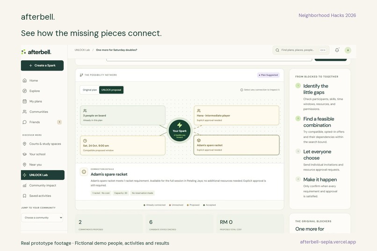This screenshot has height=251, width=377.
Task: Click the info icon beside Select any connection
Action: pyautogui.click(x=242, y=90)
